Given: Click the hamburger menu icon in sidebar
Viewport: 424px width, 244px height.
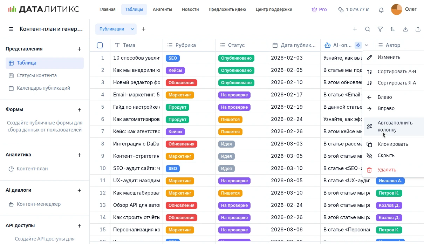Looking at the screenshot, I should tap(11, 29).
